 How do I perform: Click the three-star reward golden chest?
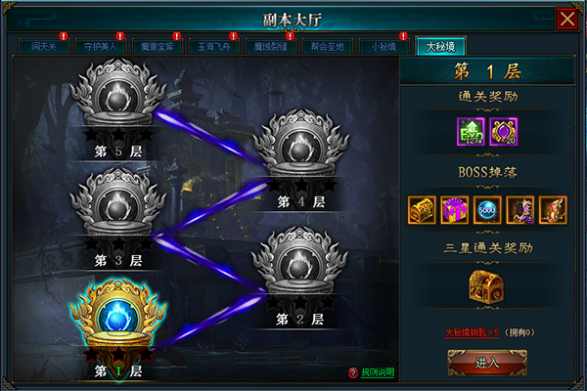(x=486, y=286)
